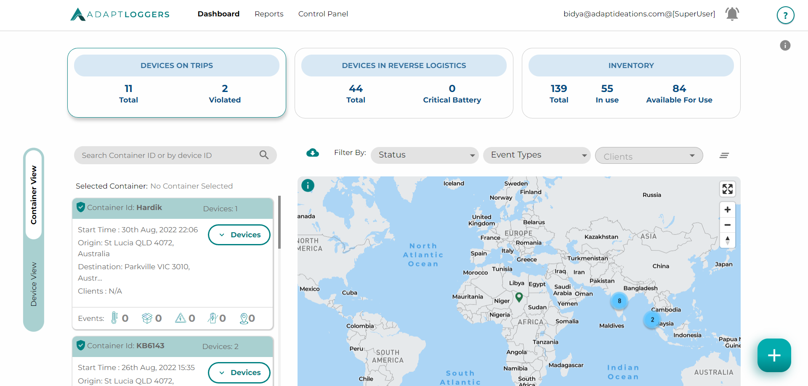
Task: Reset the map compass bearing
Action: [727, 240]
